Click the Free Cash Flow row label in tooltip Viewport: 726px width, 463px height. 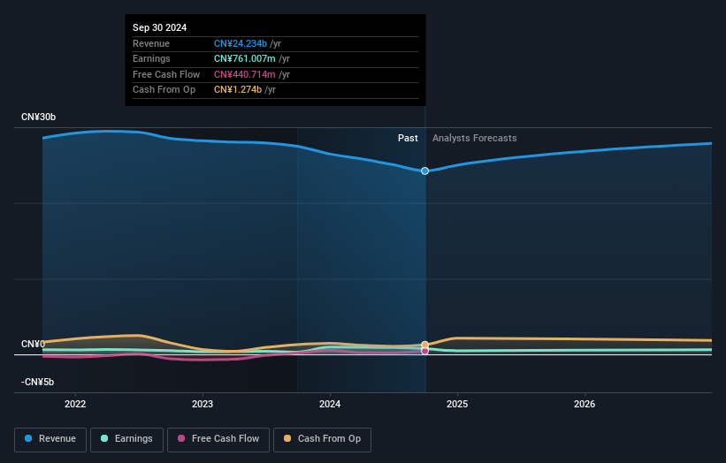166,74
